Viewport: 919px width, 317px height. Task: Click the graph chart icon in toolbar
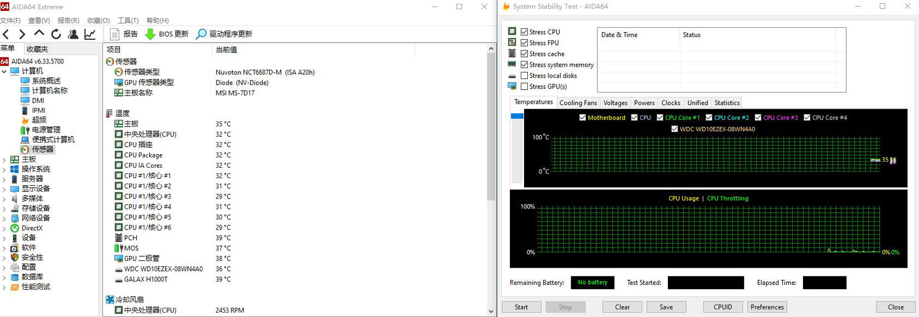(x=90, y=34)
